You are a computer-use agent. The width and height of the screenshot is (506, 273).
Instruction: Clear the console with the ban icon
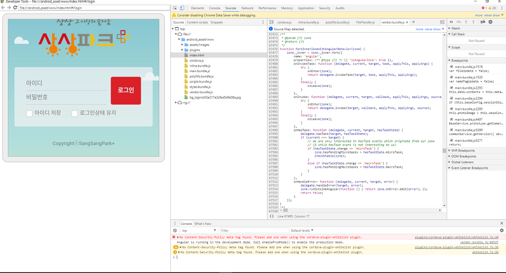(x=175, y=230)
